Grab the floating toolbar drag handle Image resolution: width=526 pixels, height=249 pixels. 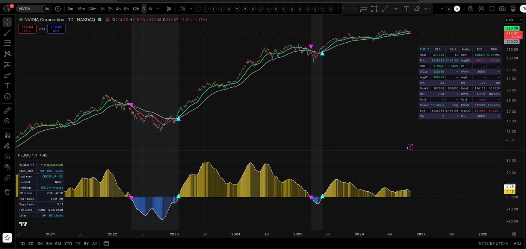[x=344, y=9]
